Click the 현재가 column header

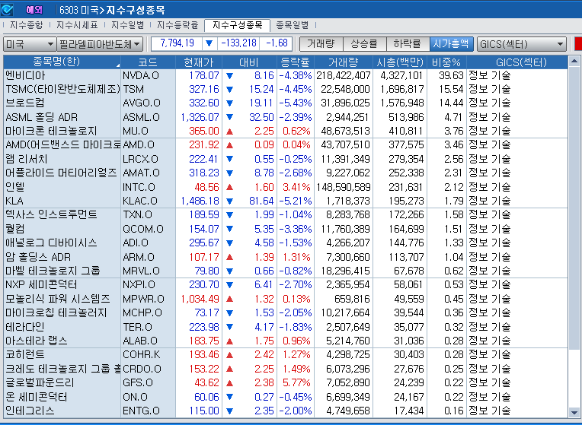[199, 62]
